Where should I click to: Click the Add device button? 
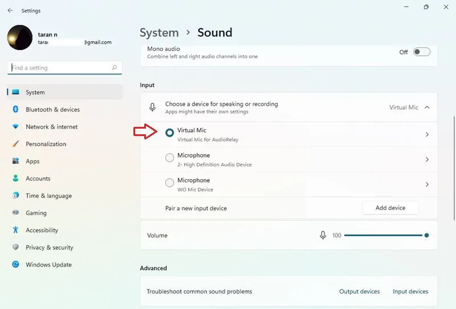pos(390,208)
